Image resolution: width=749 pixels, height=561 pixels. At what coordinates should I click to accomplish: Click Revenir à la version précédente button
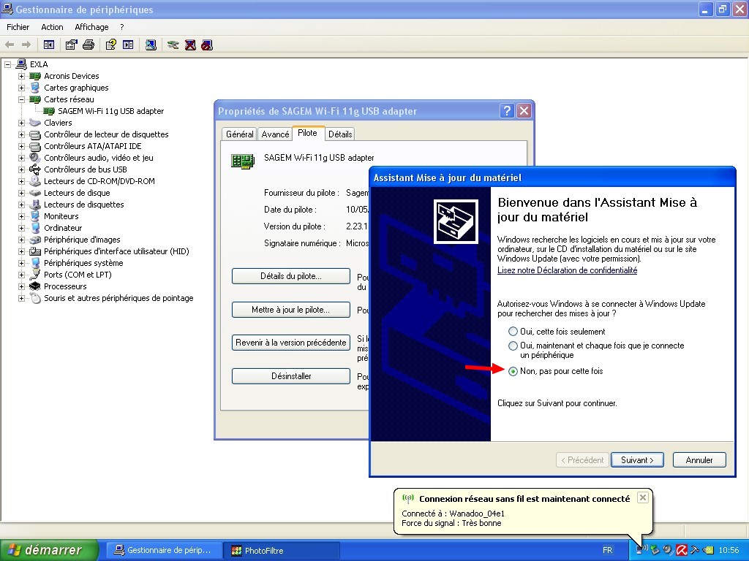point(291,343)
